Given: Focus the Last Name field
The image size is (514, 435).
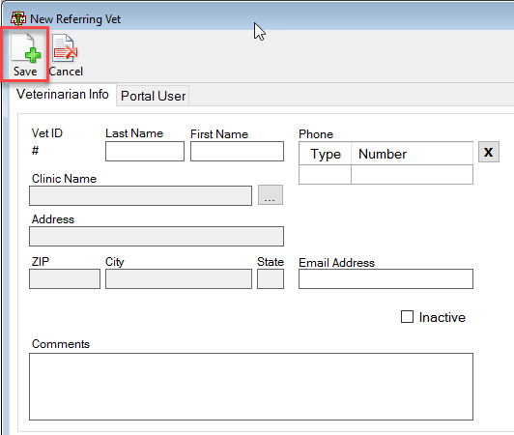Looking at the screenshot, I should click(x=145, y=151).
